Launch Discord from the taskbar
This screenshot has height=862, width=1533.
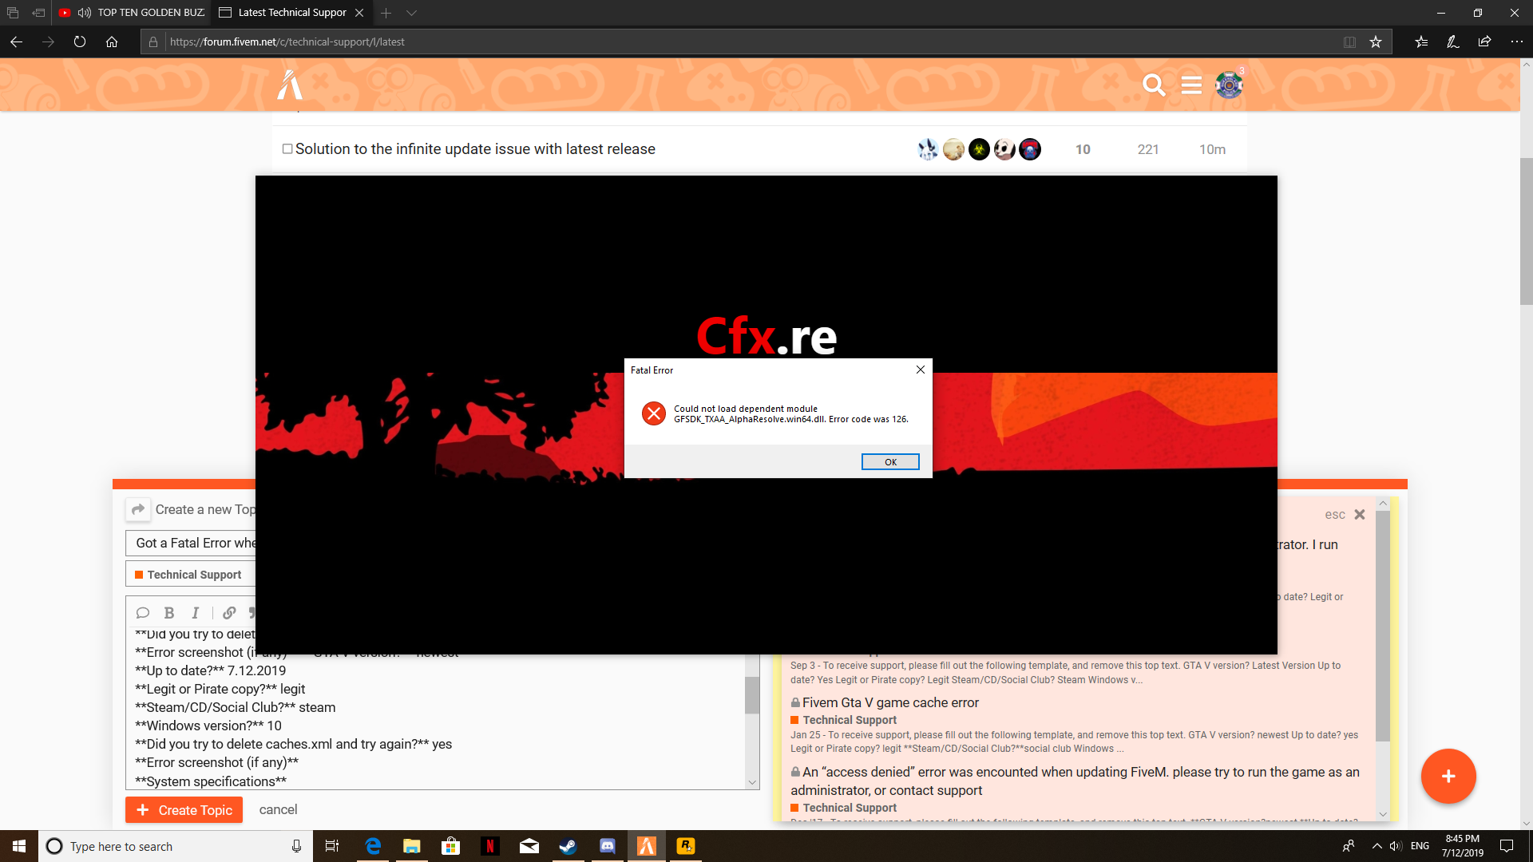tap(608, 845)
